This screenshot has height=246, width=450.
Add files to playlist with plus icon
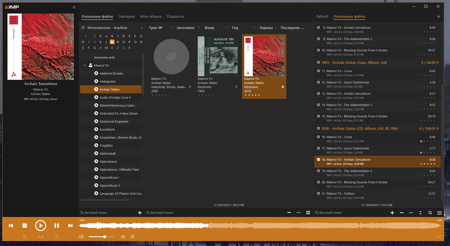[392, 213]
